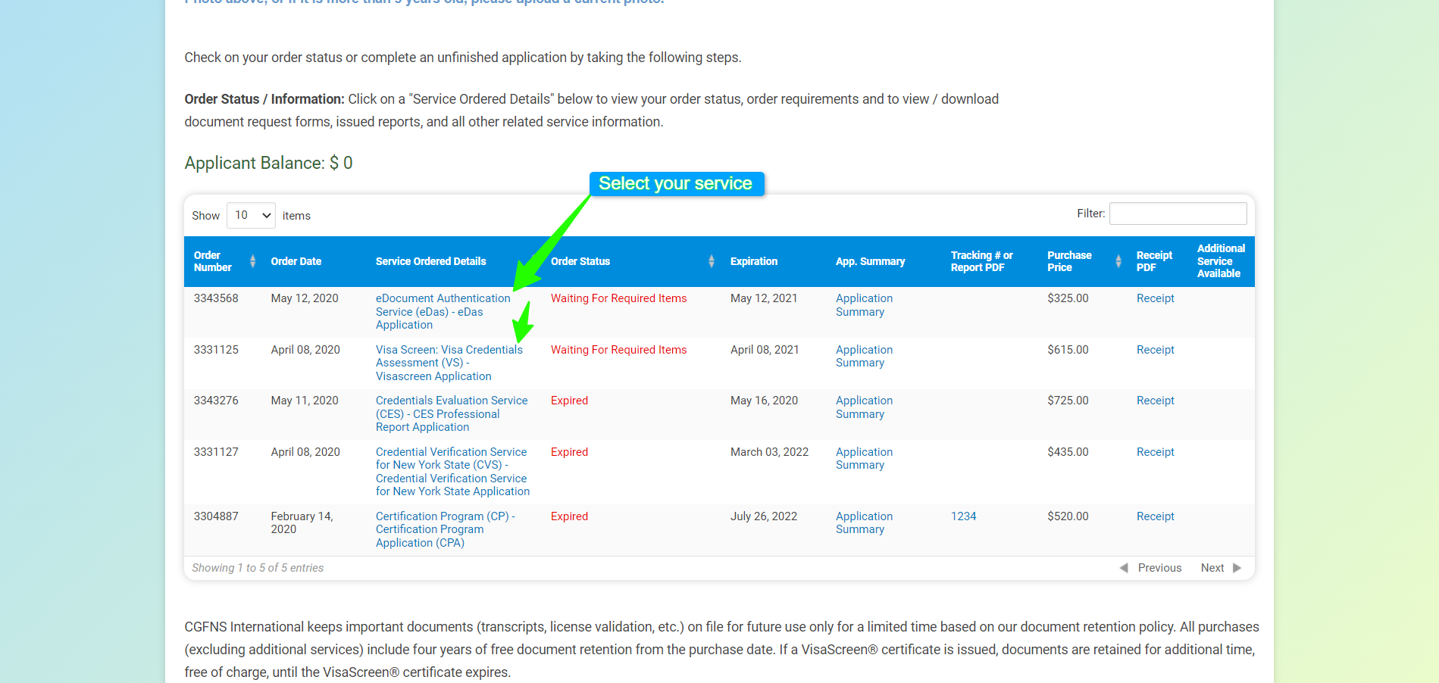Open Receipt for the $615.00 order
This screenshot has height=683, width=1439.
click(x=1155, y=350)
